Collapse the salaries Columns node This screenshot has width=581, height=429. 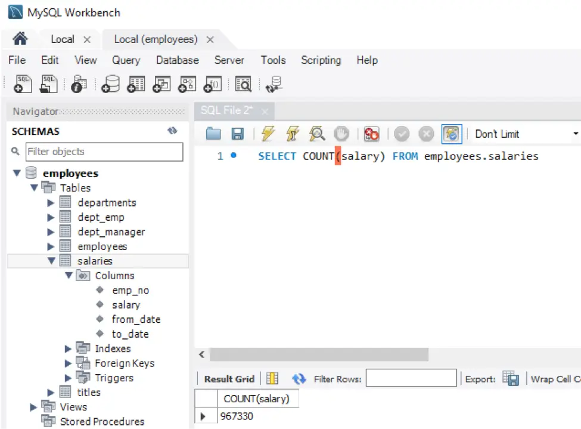tap(69, 276)
